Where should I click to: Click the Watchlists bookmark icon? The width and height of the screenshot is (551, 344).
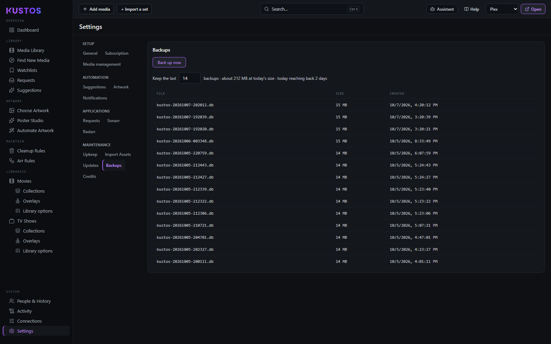[12, 70]
